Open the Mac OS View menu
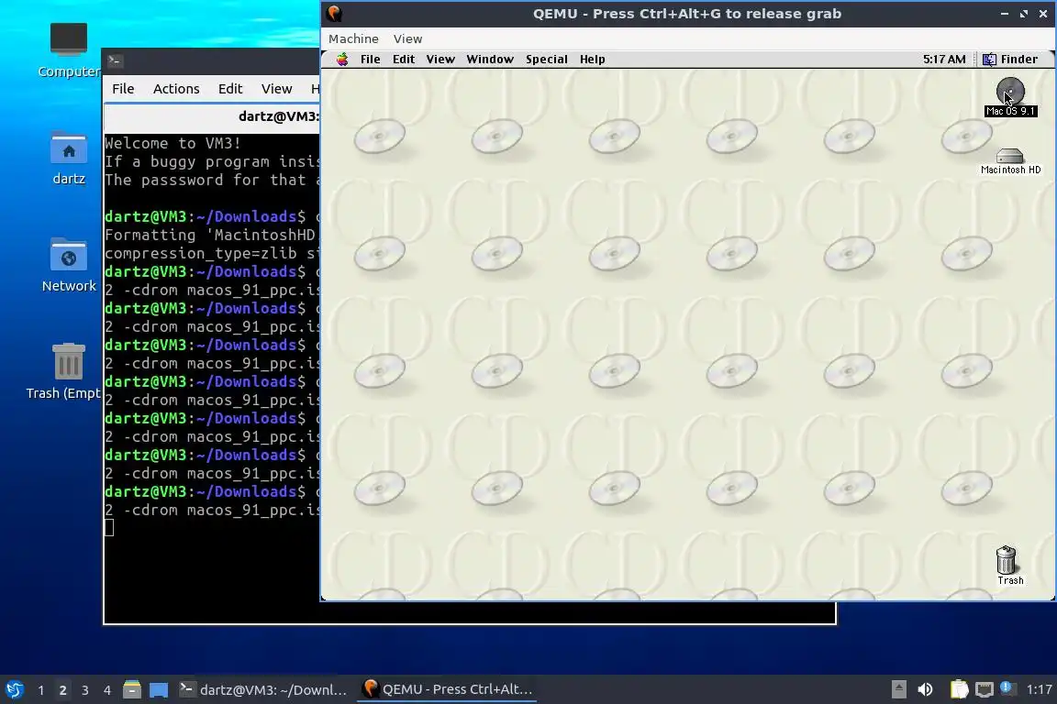This screenshot has width=1057, height=704. [440, 60]
